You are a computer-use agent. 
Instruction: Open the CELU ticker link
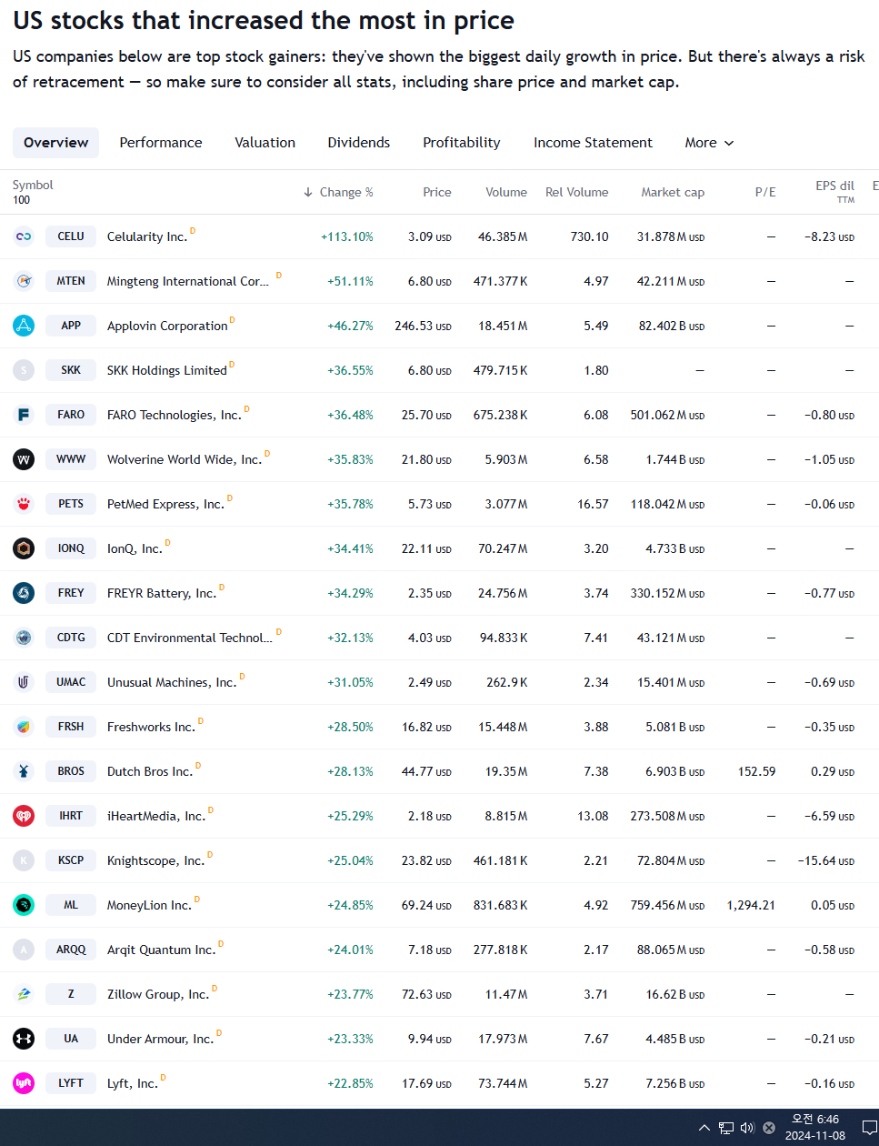click(x=71, y=236)
